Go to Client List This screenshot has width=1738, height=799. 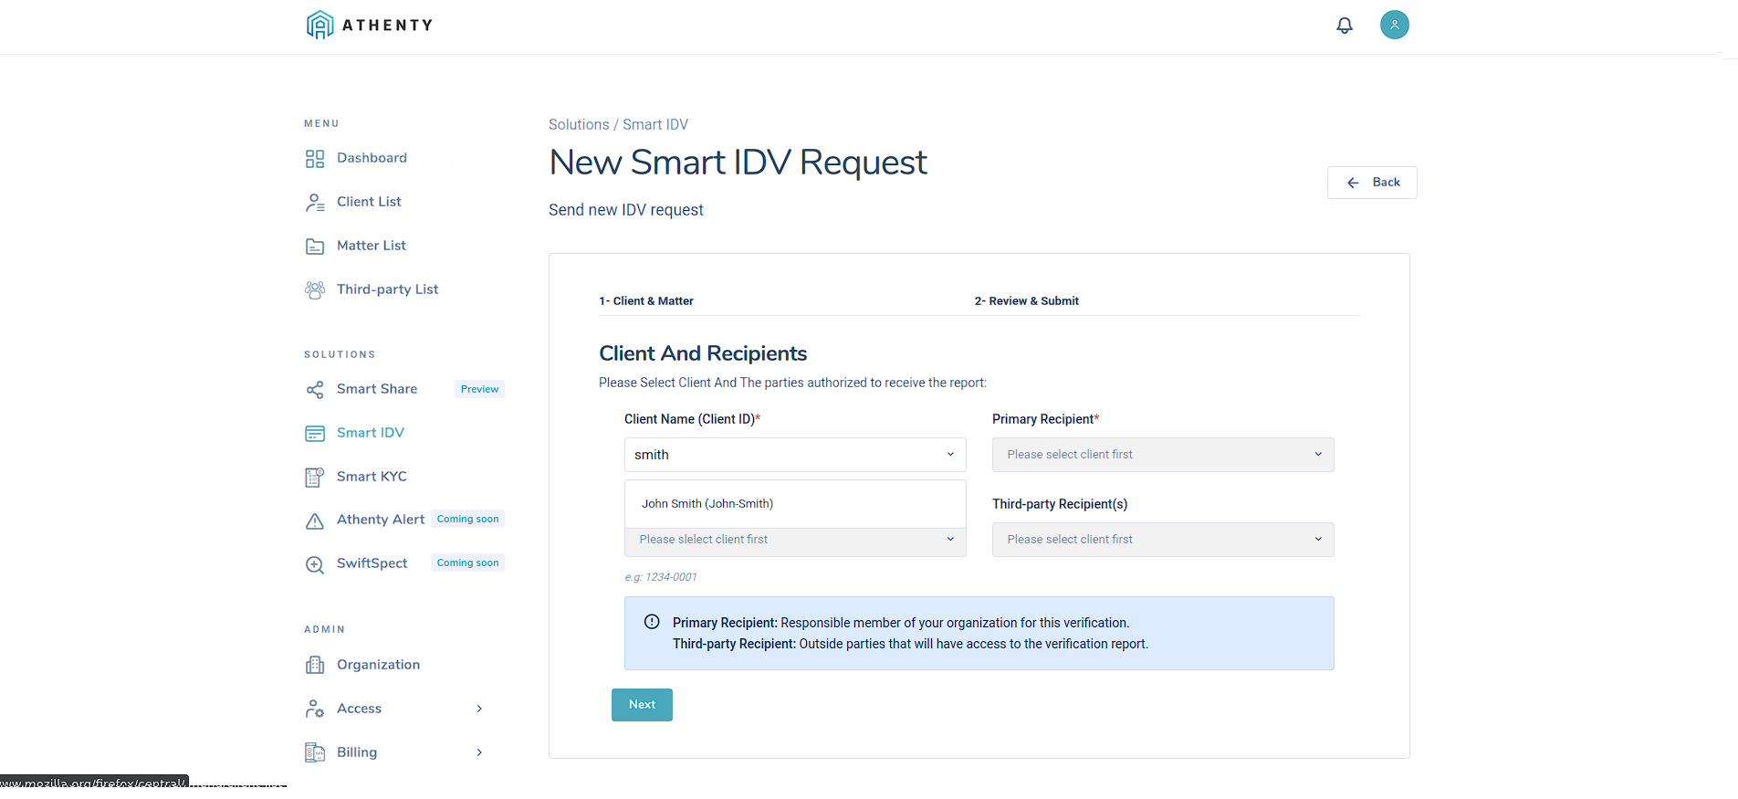[x=368, y=202]
